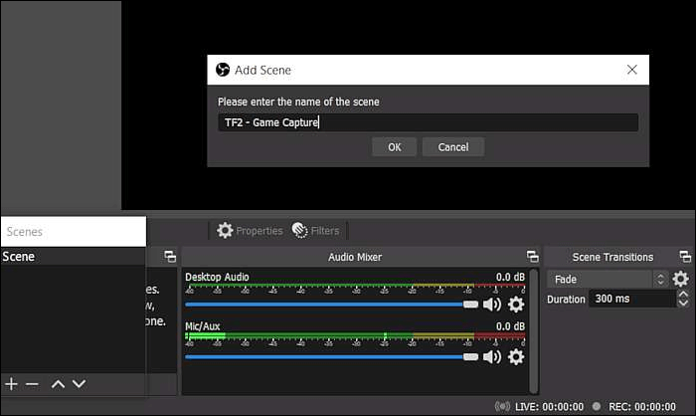Increase the transition Duration with the up arrow
This screenshot has height=416, width=696.
click(x=684, y=295)
